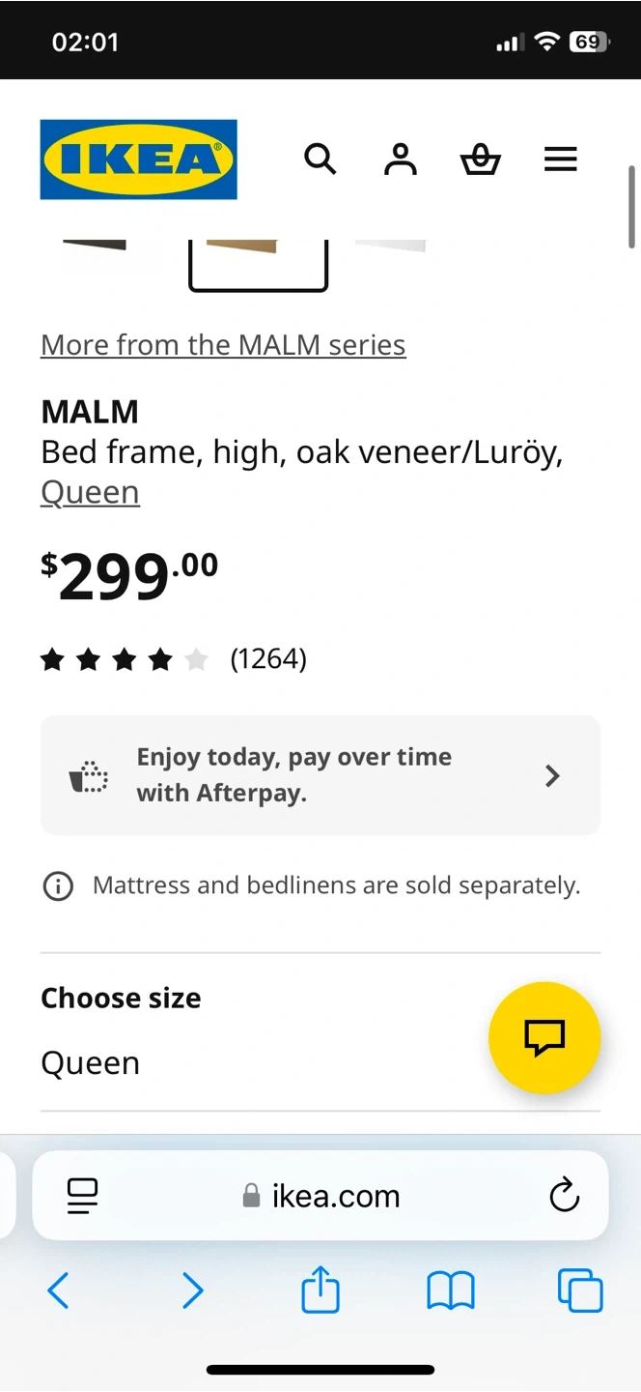Open the star rating reviews
This screenshot has height=1392, width=641.
click(174, 659)
